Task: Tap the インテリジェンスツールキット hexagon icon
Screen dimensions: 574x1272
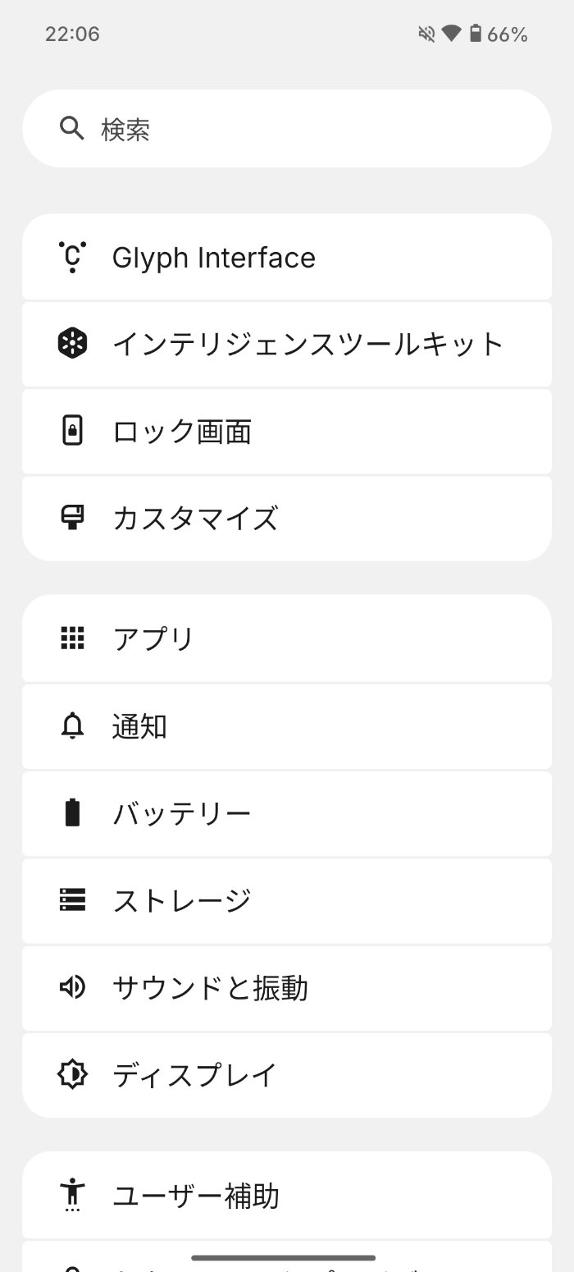Action: pos(72,343)
